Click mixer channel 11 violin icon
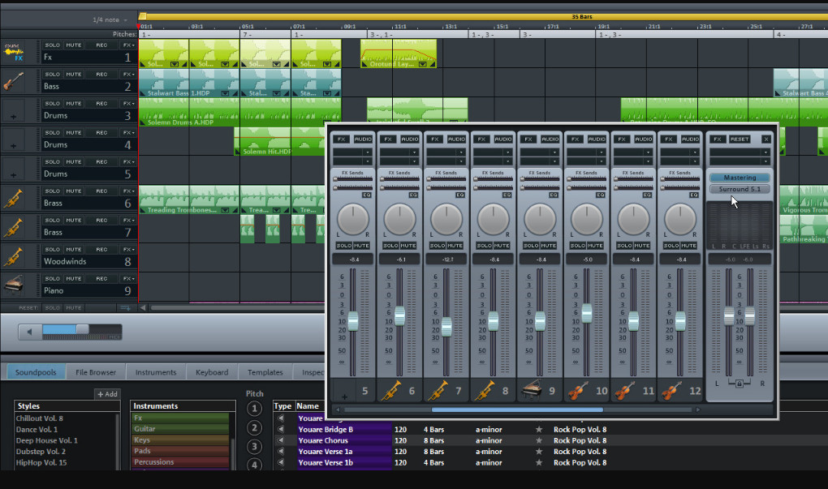828x489 pixels. pos(625,390)
